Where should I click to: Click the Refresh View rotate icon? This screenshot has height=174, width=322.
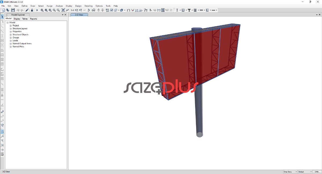coord(89,10)
